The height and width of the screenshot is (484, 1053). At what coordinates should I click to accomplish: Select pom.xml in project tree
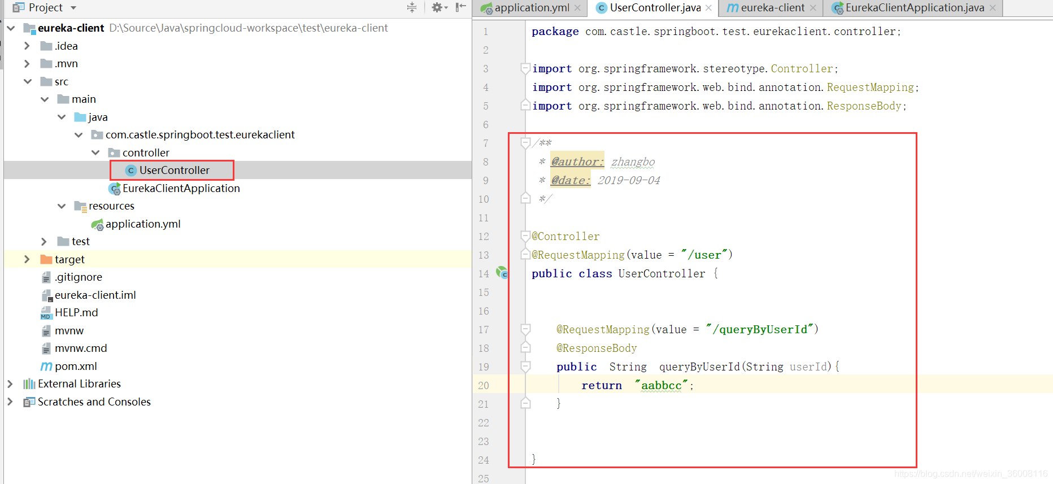coord(76,366)
